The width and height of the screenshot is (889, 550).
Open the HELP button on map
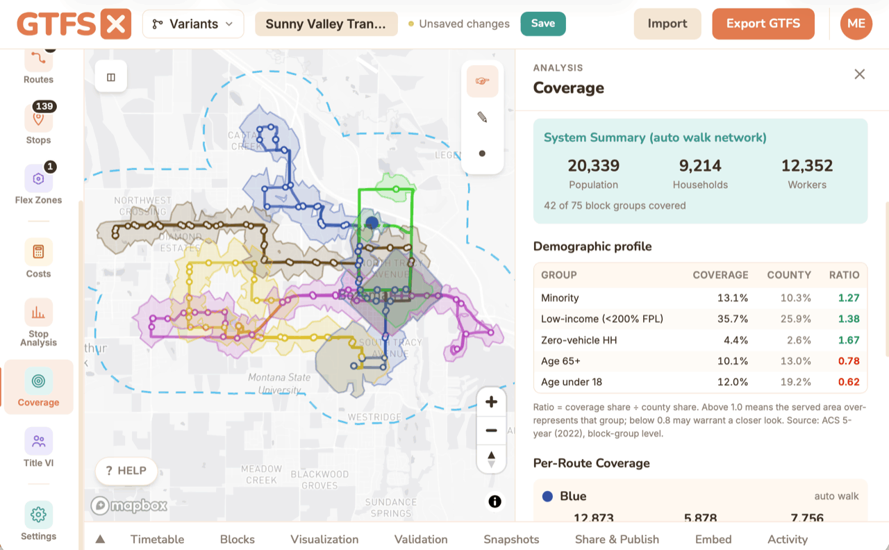[126, 471]
